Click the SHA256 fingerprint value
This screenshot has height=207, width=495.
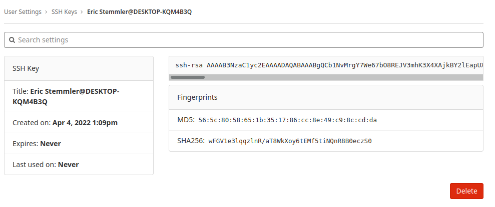click(x=290, y=141)
